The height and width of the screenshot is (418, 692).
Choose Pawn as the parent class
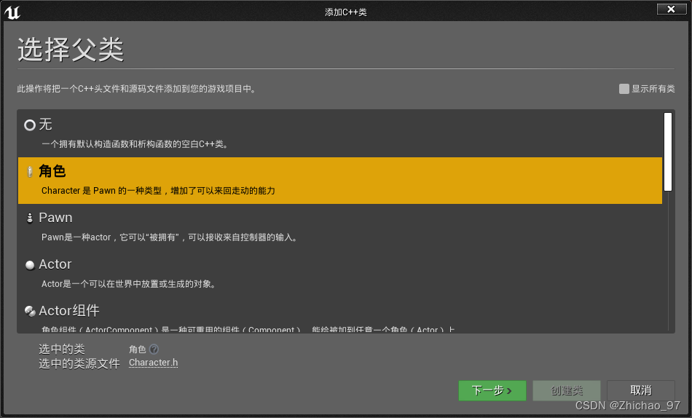(x=340, y=227)
